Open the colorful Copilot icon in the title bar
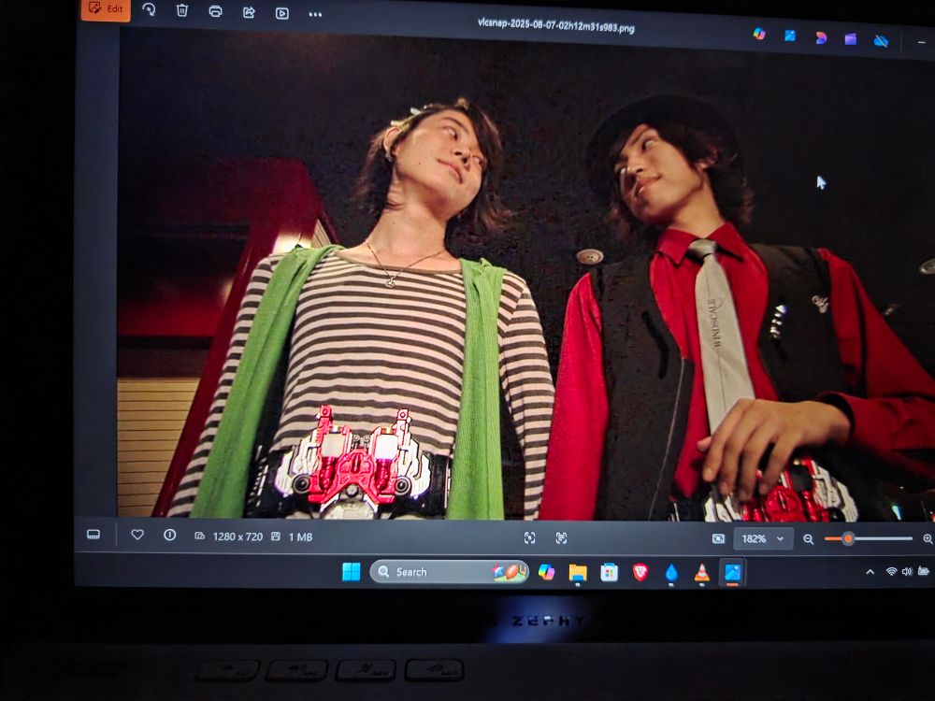This screenshot has width=935, height=701. (759, 34)
